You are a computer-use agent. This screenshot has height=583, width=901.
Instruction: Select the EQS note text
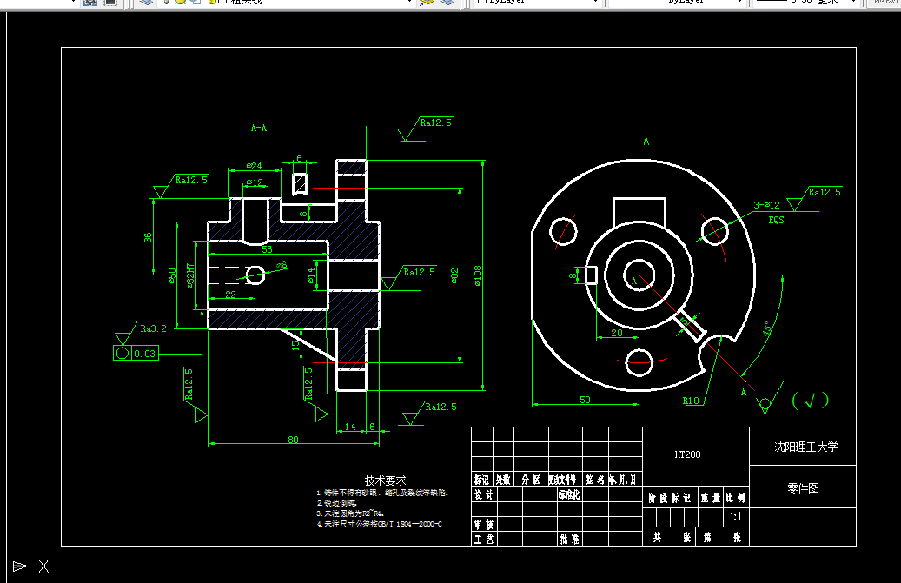776,220
